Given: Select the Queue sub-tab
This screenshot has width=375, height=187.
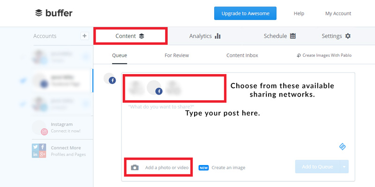Looking at the screenshot, I should pyautogui.click(x=120, y=55).
